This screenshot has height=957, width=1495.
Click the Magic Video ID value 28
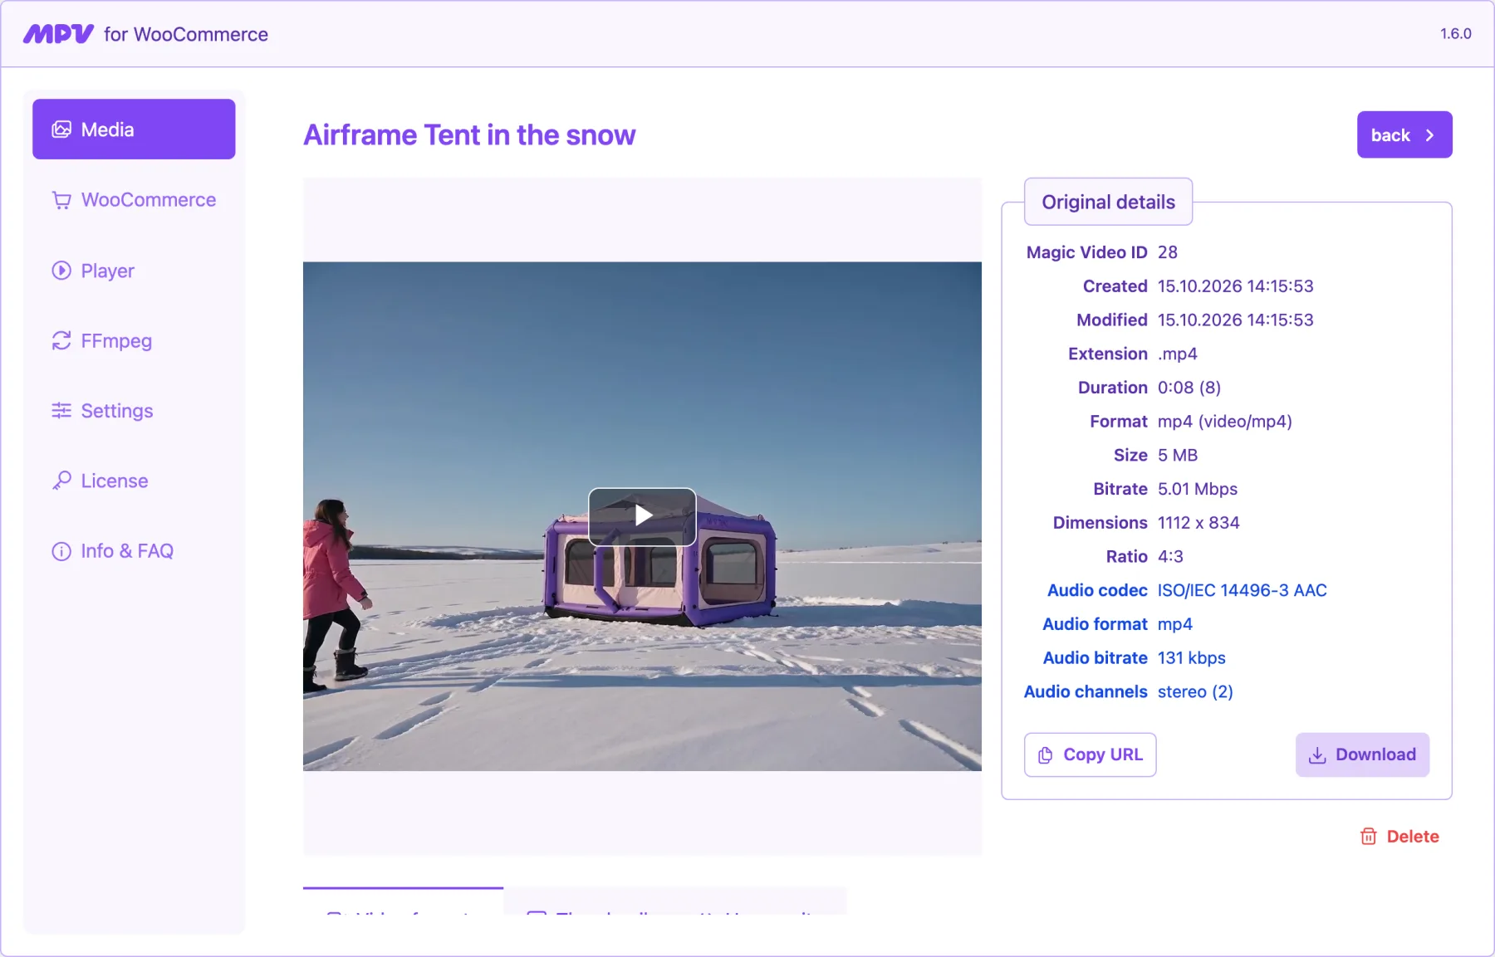click(x=1168, y=252)
